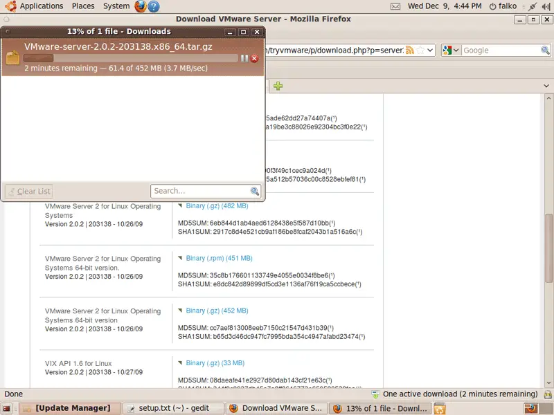This screenshot has width=554, height=415.
Task: Pause the VMware-server download
Action: [x=244, y=59]
